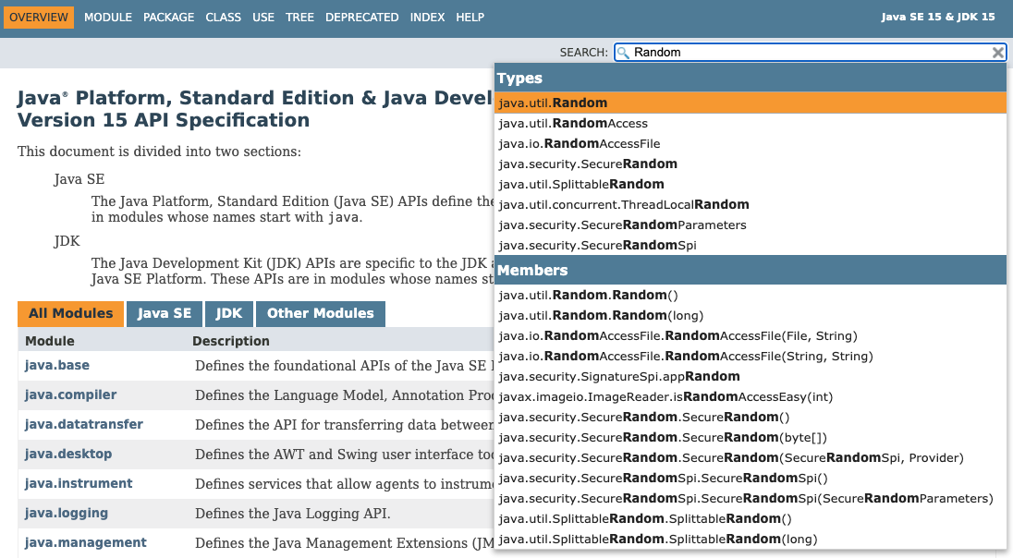The image size is (1013, 558).
Task: Select the Other Modules tab
Action: pos(320,313)
